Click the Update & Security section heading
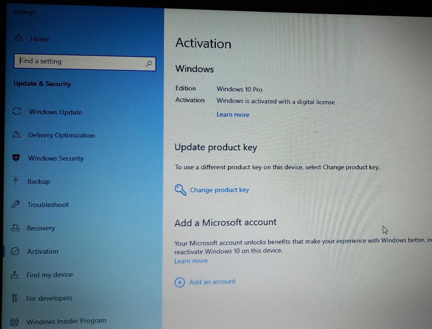 point(42,84)
